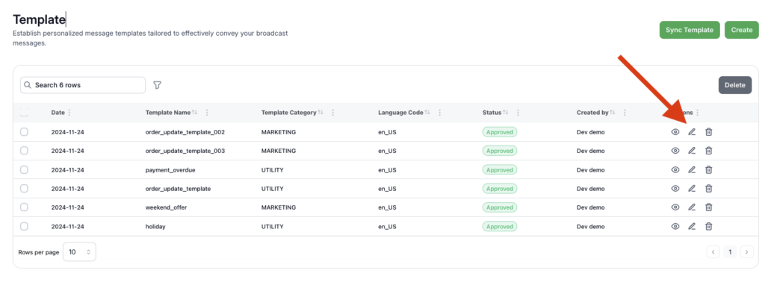765x288 pixels.
Task: Delete the UTILITY order_update_template trash icon
Action: pos(709,189)
